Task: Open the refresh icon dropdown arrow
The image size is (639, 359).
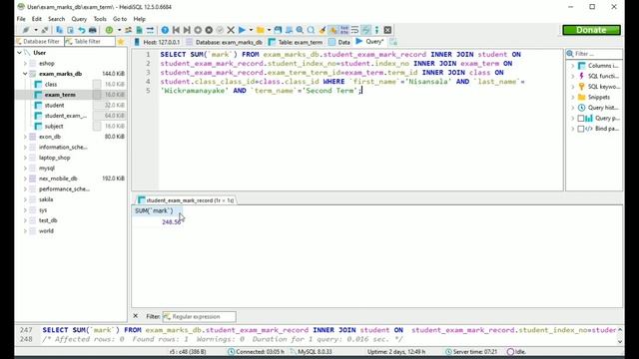Action: coord(119,30)
